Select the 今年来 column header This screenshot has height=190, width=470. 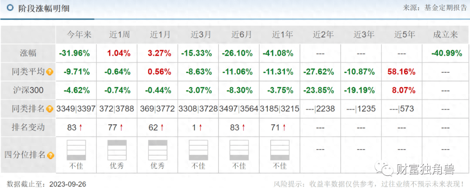(x=76, y=35)
